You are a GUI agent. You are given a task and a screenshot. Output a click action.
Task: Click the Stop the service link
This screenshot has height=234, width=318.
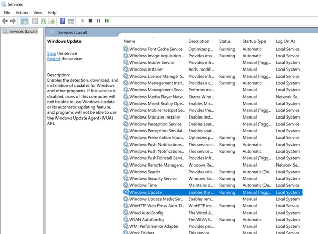(51, 53)
